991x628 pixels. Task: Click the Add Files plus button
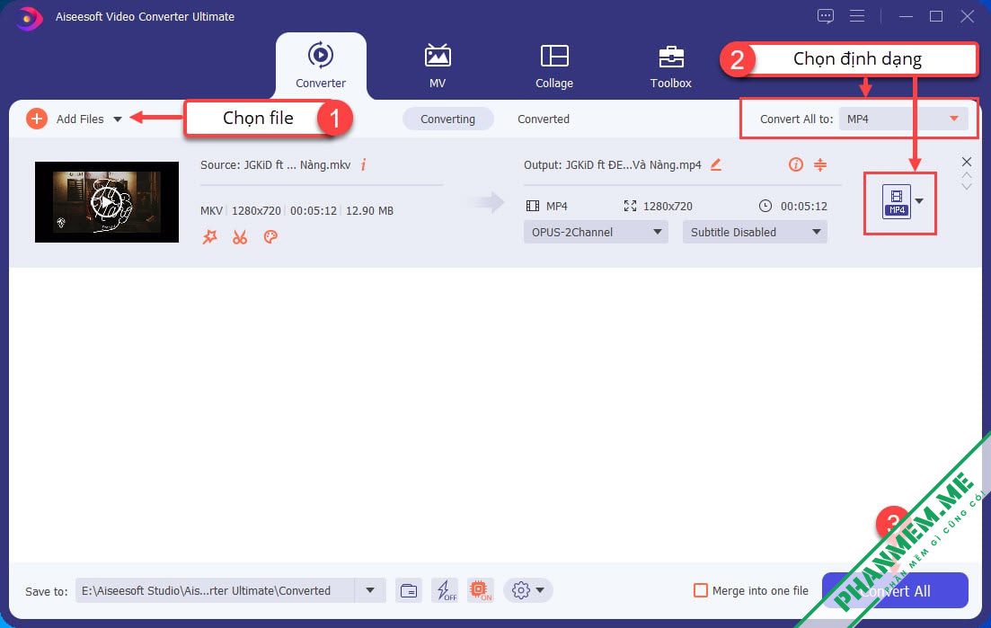tap(37, 119)
